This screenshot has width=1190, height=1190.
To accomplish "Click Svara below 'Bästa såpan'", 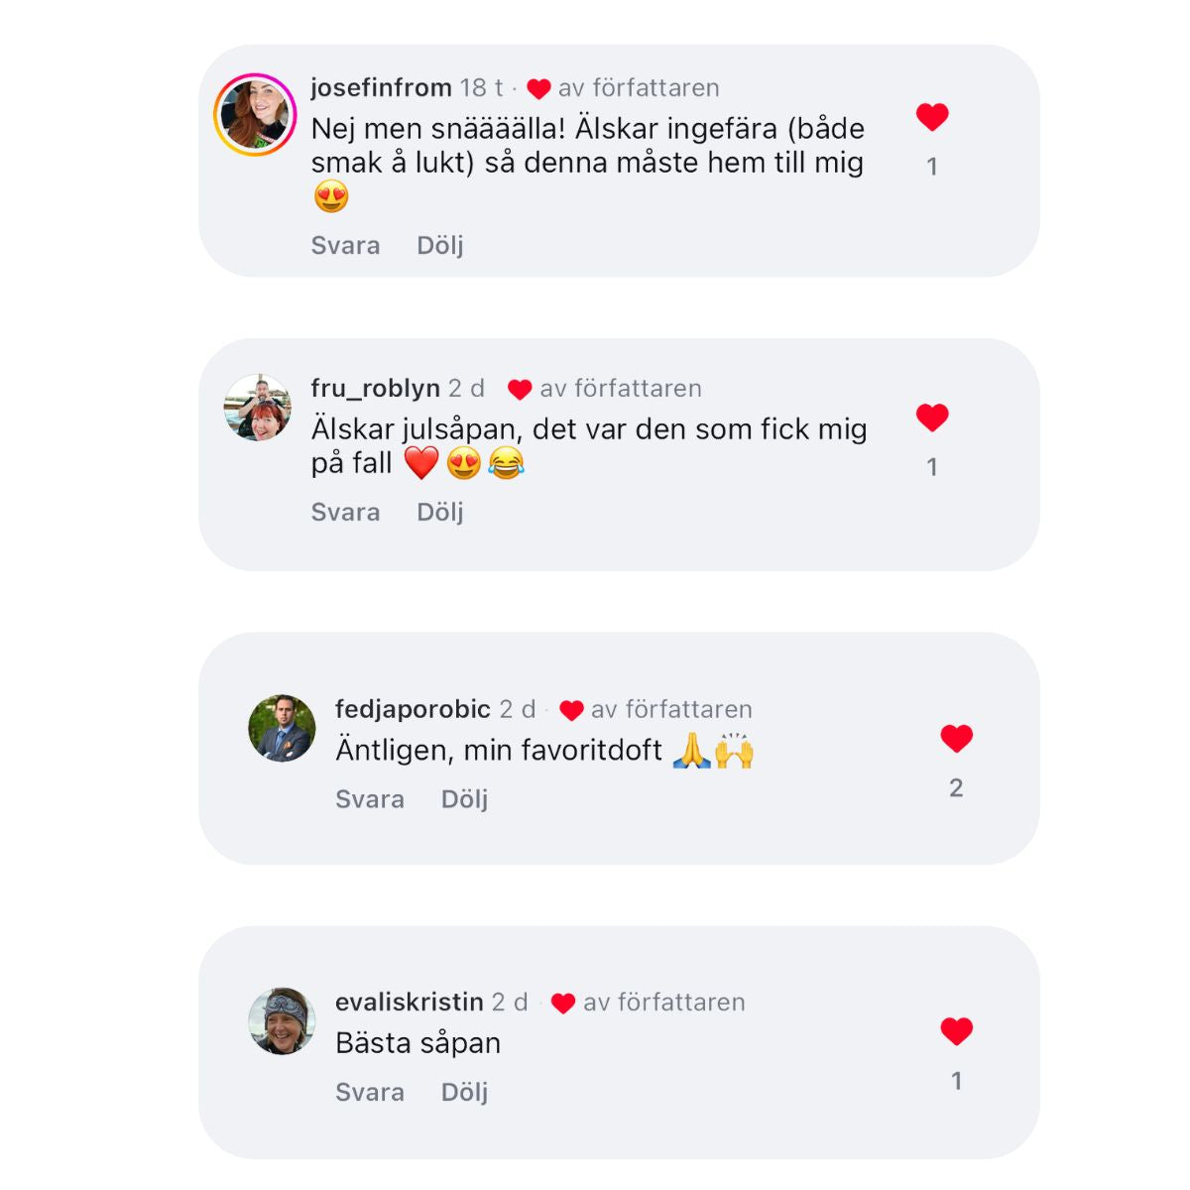I will click(x=370, y=1092).
